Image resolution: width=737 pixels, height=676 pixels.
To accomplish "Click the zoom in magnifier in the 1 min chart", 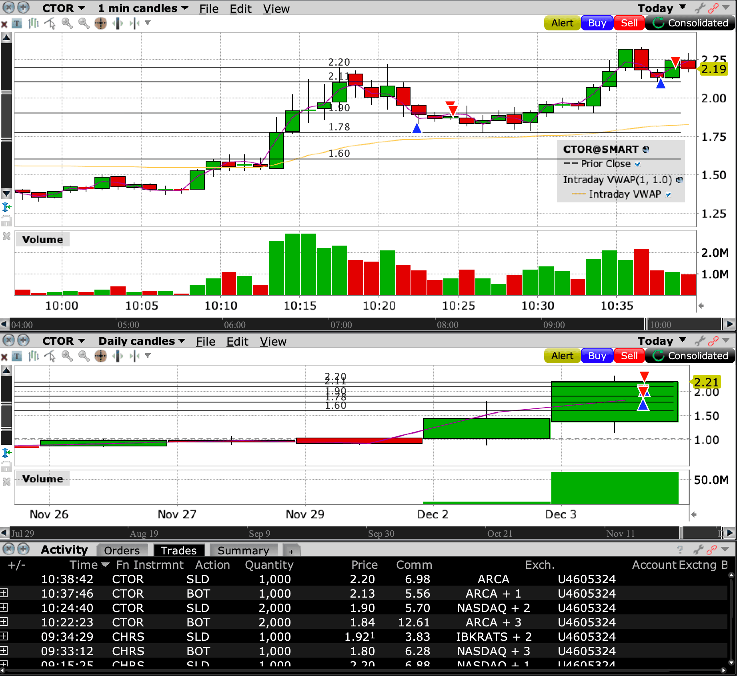I will [x=67, y=24].
